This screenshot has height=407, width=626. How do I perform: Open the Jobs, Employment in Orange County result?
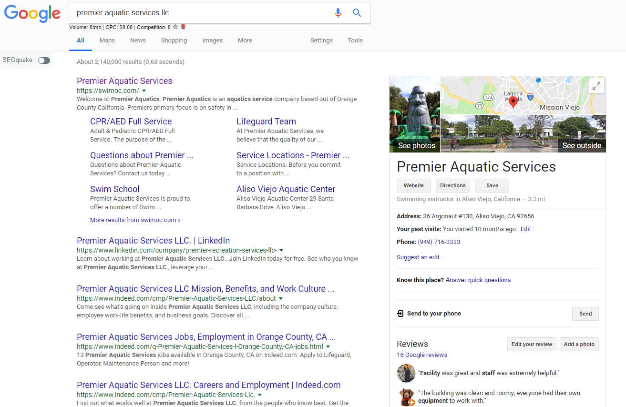[206, 337]
